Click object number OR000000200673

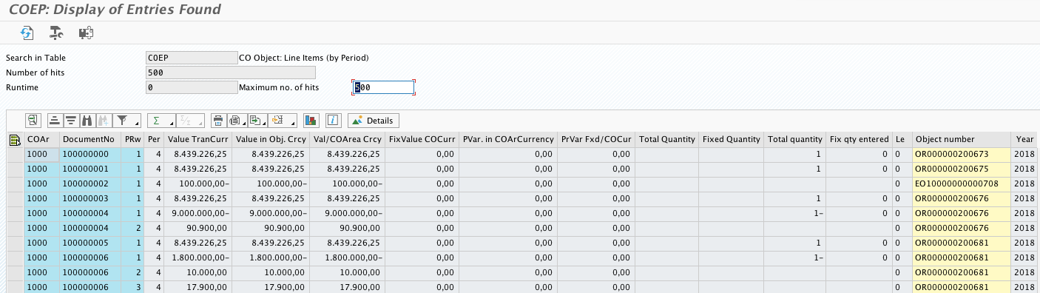961,154
